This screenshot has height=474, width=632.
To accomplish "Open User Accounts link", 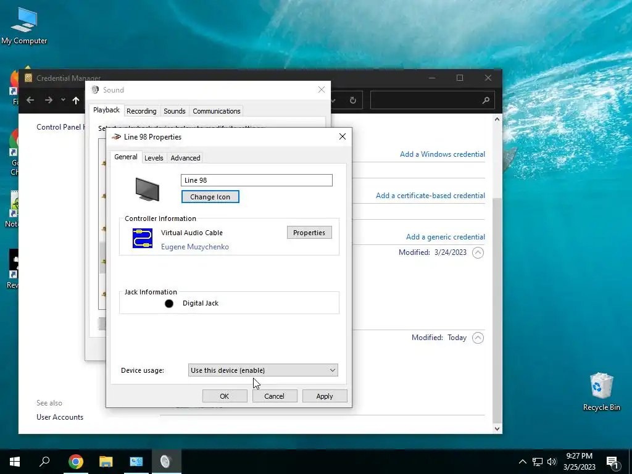I will pos(60,417).
